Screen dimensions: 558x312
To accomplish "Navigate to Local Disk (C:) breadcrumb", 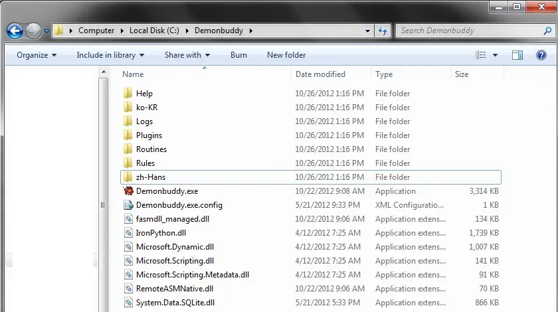I will 154,31.
